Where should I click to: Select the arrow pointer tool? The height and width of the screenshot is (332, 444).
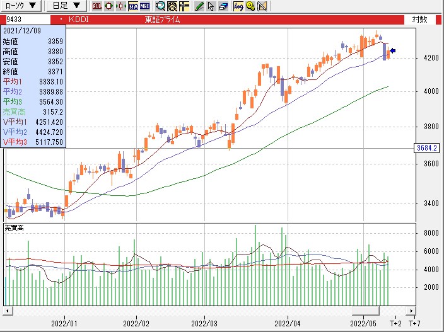[x=211, y=6]
